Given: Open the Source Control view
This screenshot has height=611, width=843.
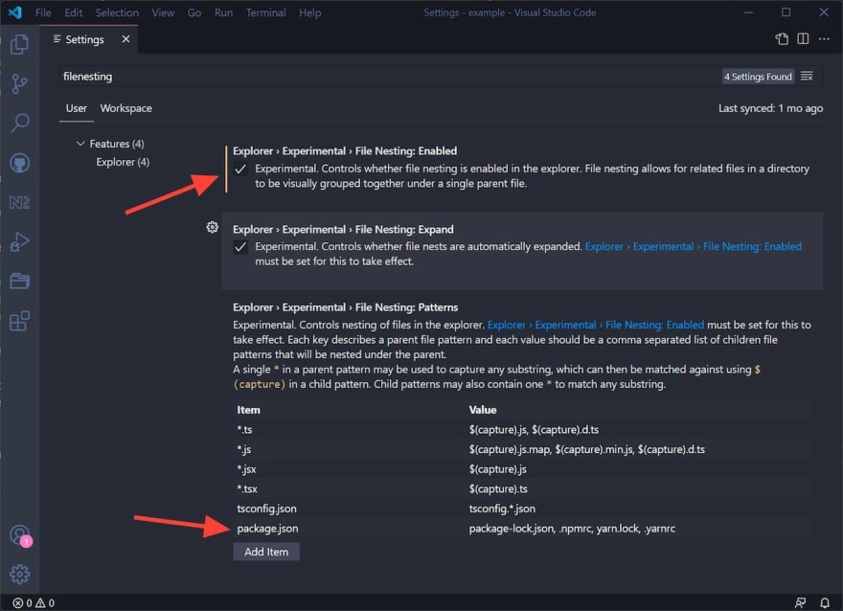Looking at the screenshot, I should coord(19,84).
